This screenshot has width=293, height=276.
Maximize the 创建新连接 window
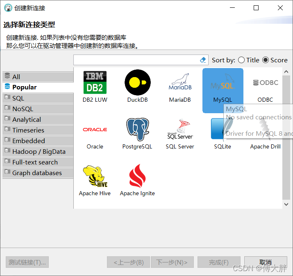click(256, 8)
